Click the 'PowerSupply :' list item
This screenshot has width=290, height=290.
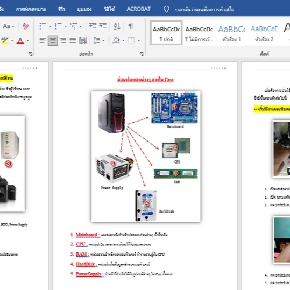click(122, 274)
